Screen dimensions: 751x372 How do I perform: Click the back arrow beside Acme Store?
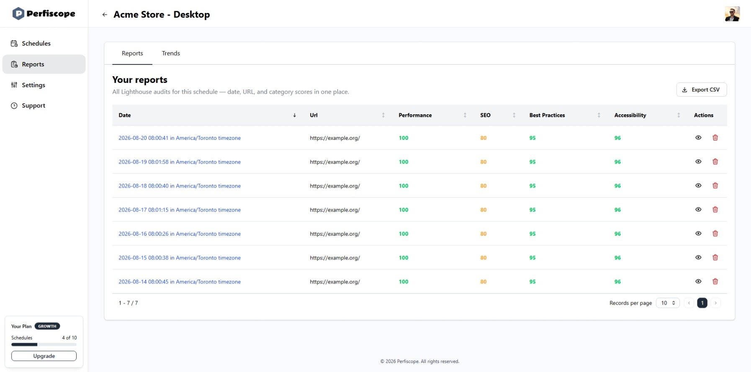[105, 15]
